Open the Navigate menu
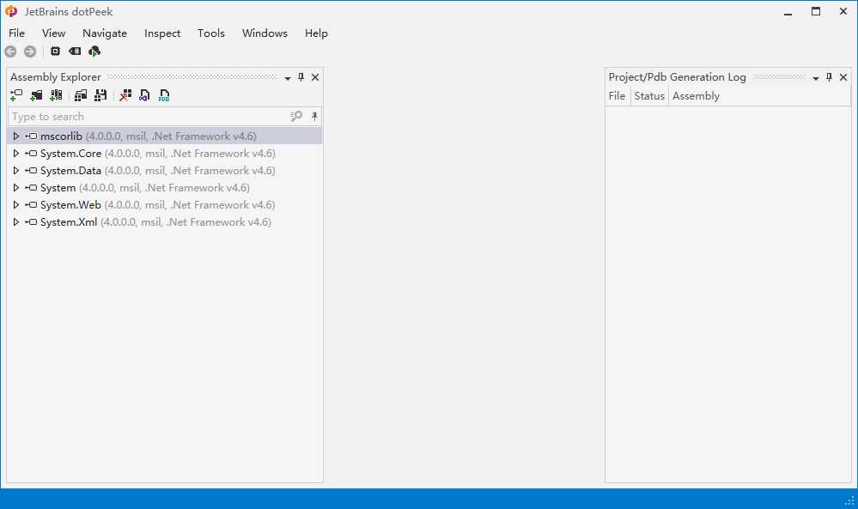 pos(105,33)
